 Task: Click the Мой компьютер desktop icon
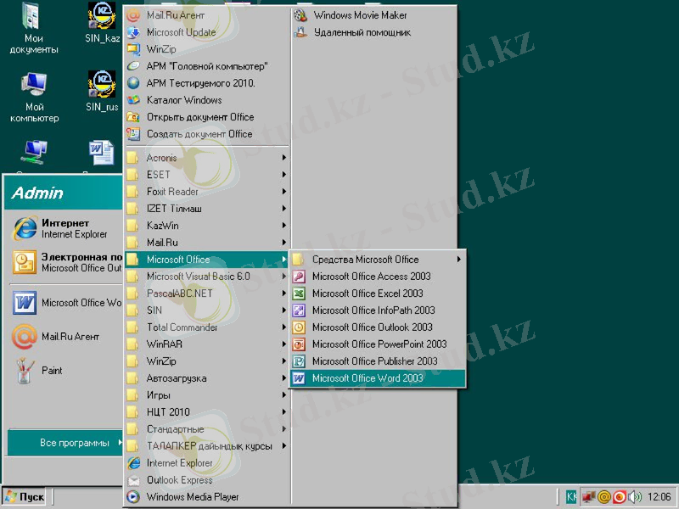[x=34, y=85]
